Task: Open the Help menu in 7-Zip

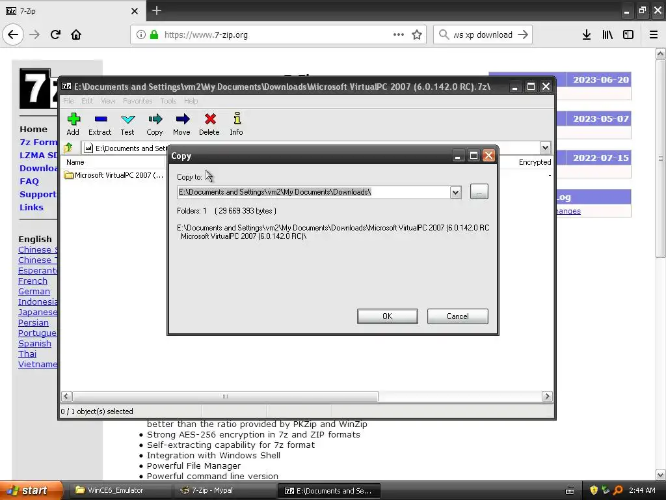Action: 191,101
